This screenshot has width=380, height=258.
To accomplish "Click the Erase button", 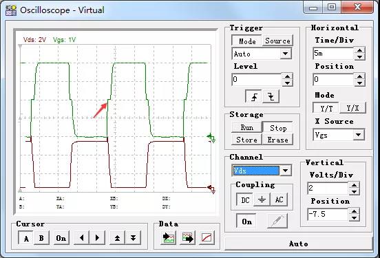I will (277, 140).
